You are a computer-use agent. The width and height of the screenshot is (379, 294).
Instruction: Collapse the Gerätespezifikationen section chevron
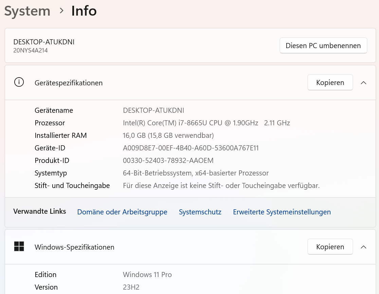tap(363, 83)
